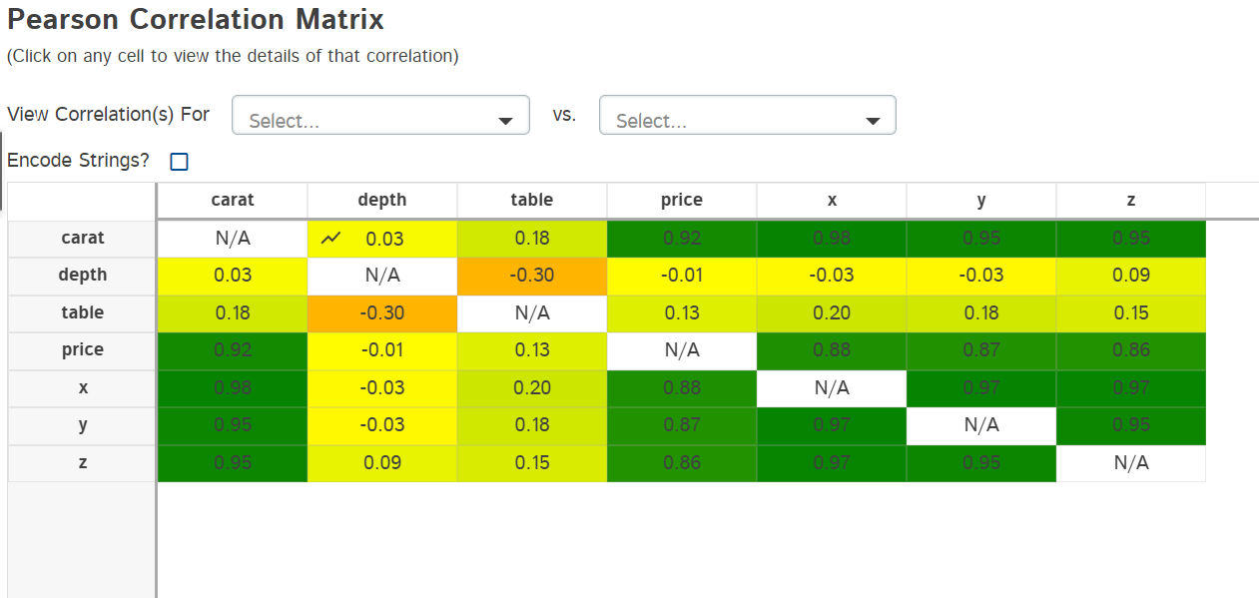This screenshot has width=1259, height=598.
Task: View details of table vs x correlation 0.20
Action: coord(832,312)
